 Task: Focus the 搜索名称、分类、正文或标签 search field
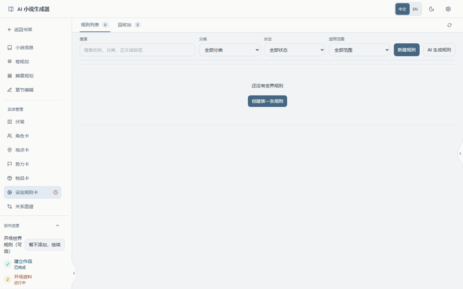(137, 50)
